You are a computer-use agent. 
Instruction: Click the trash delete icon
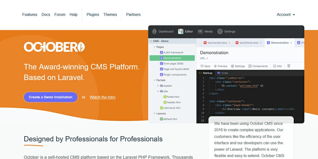(289, 66)
